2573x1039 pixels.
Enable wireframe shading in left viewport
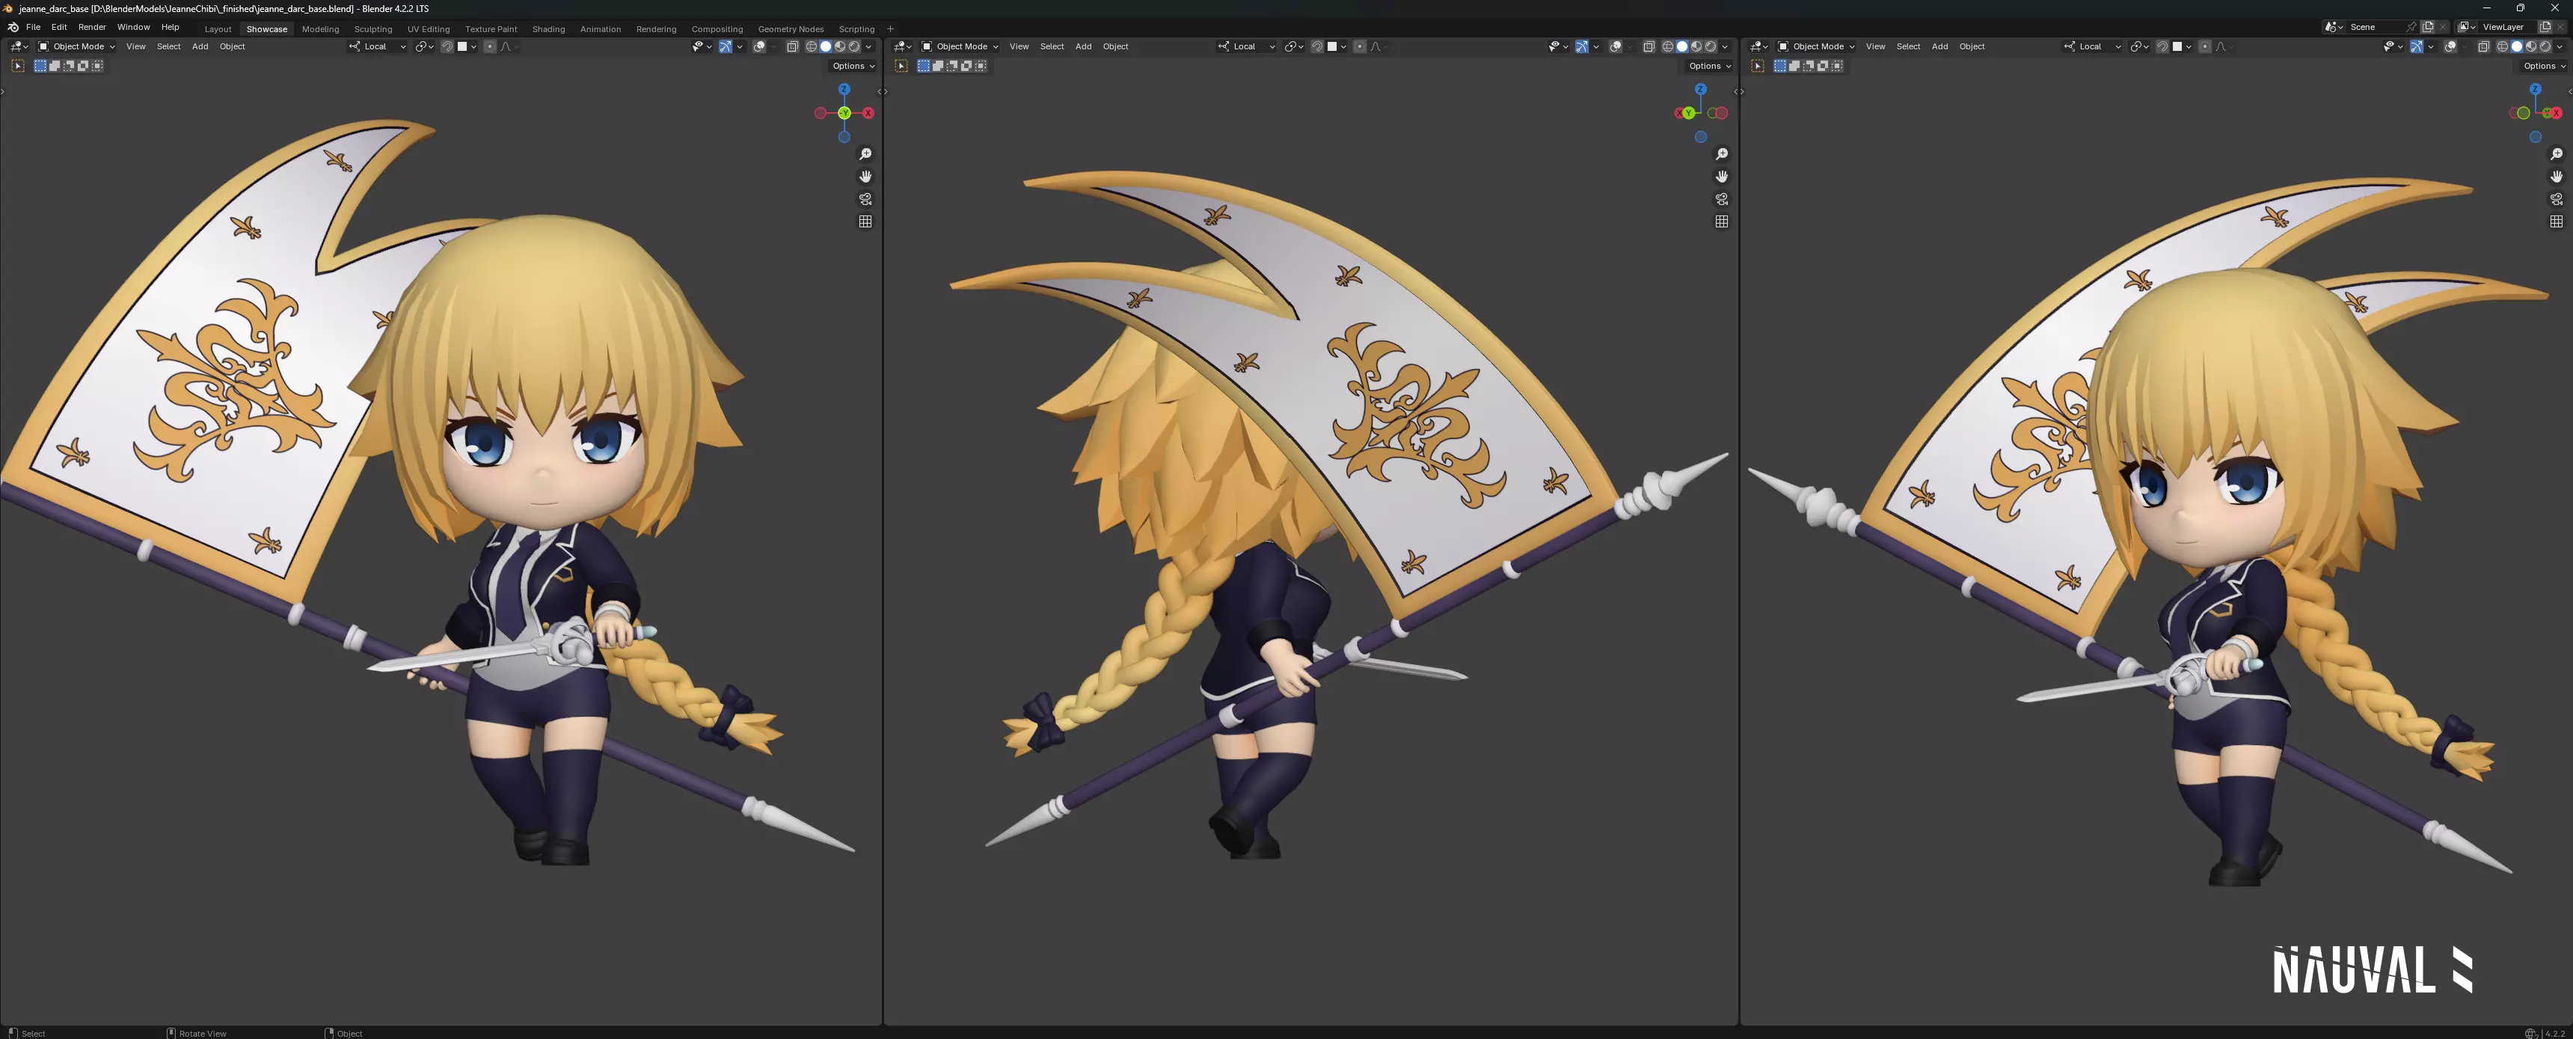pos(811,46)
